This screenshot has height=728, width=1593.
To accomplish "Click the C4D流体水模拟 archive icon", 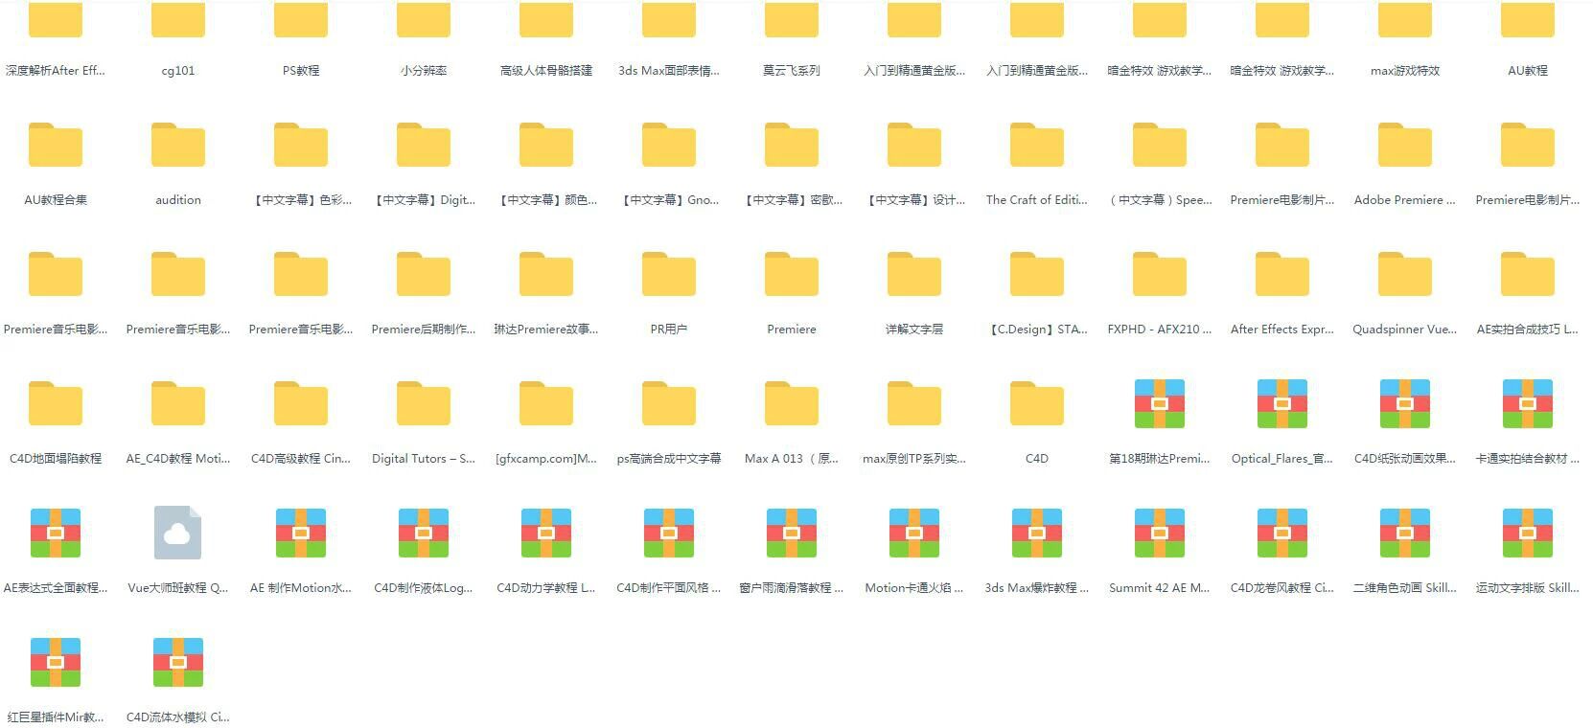I will 178,662.
